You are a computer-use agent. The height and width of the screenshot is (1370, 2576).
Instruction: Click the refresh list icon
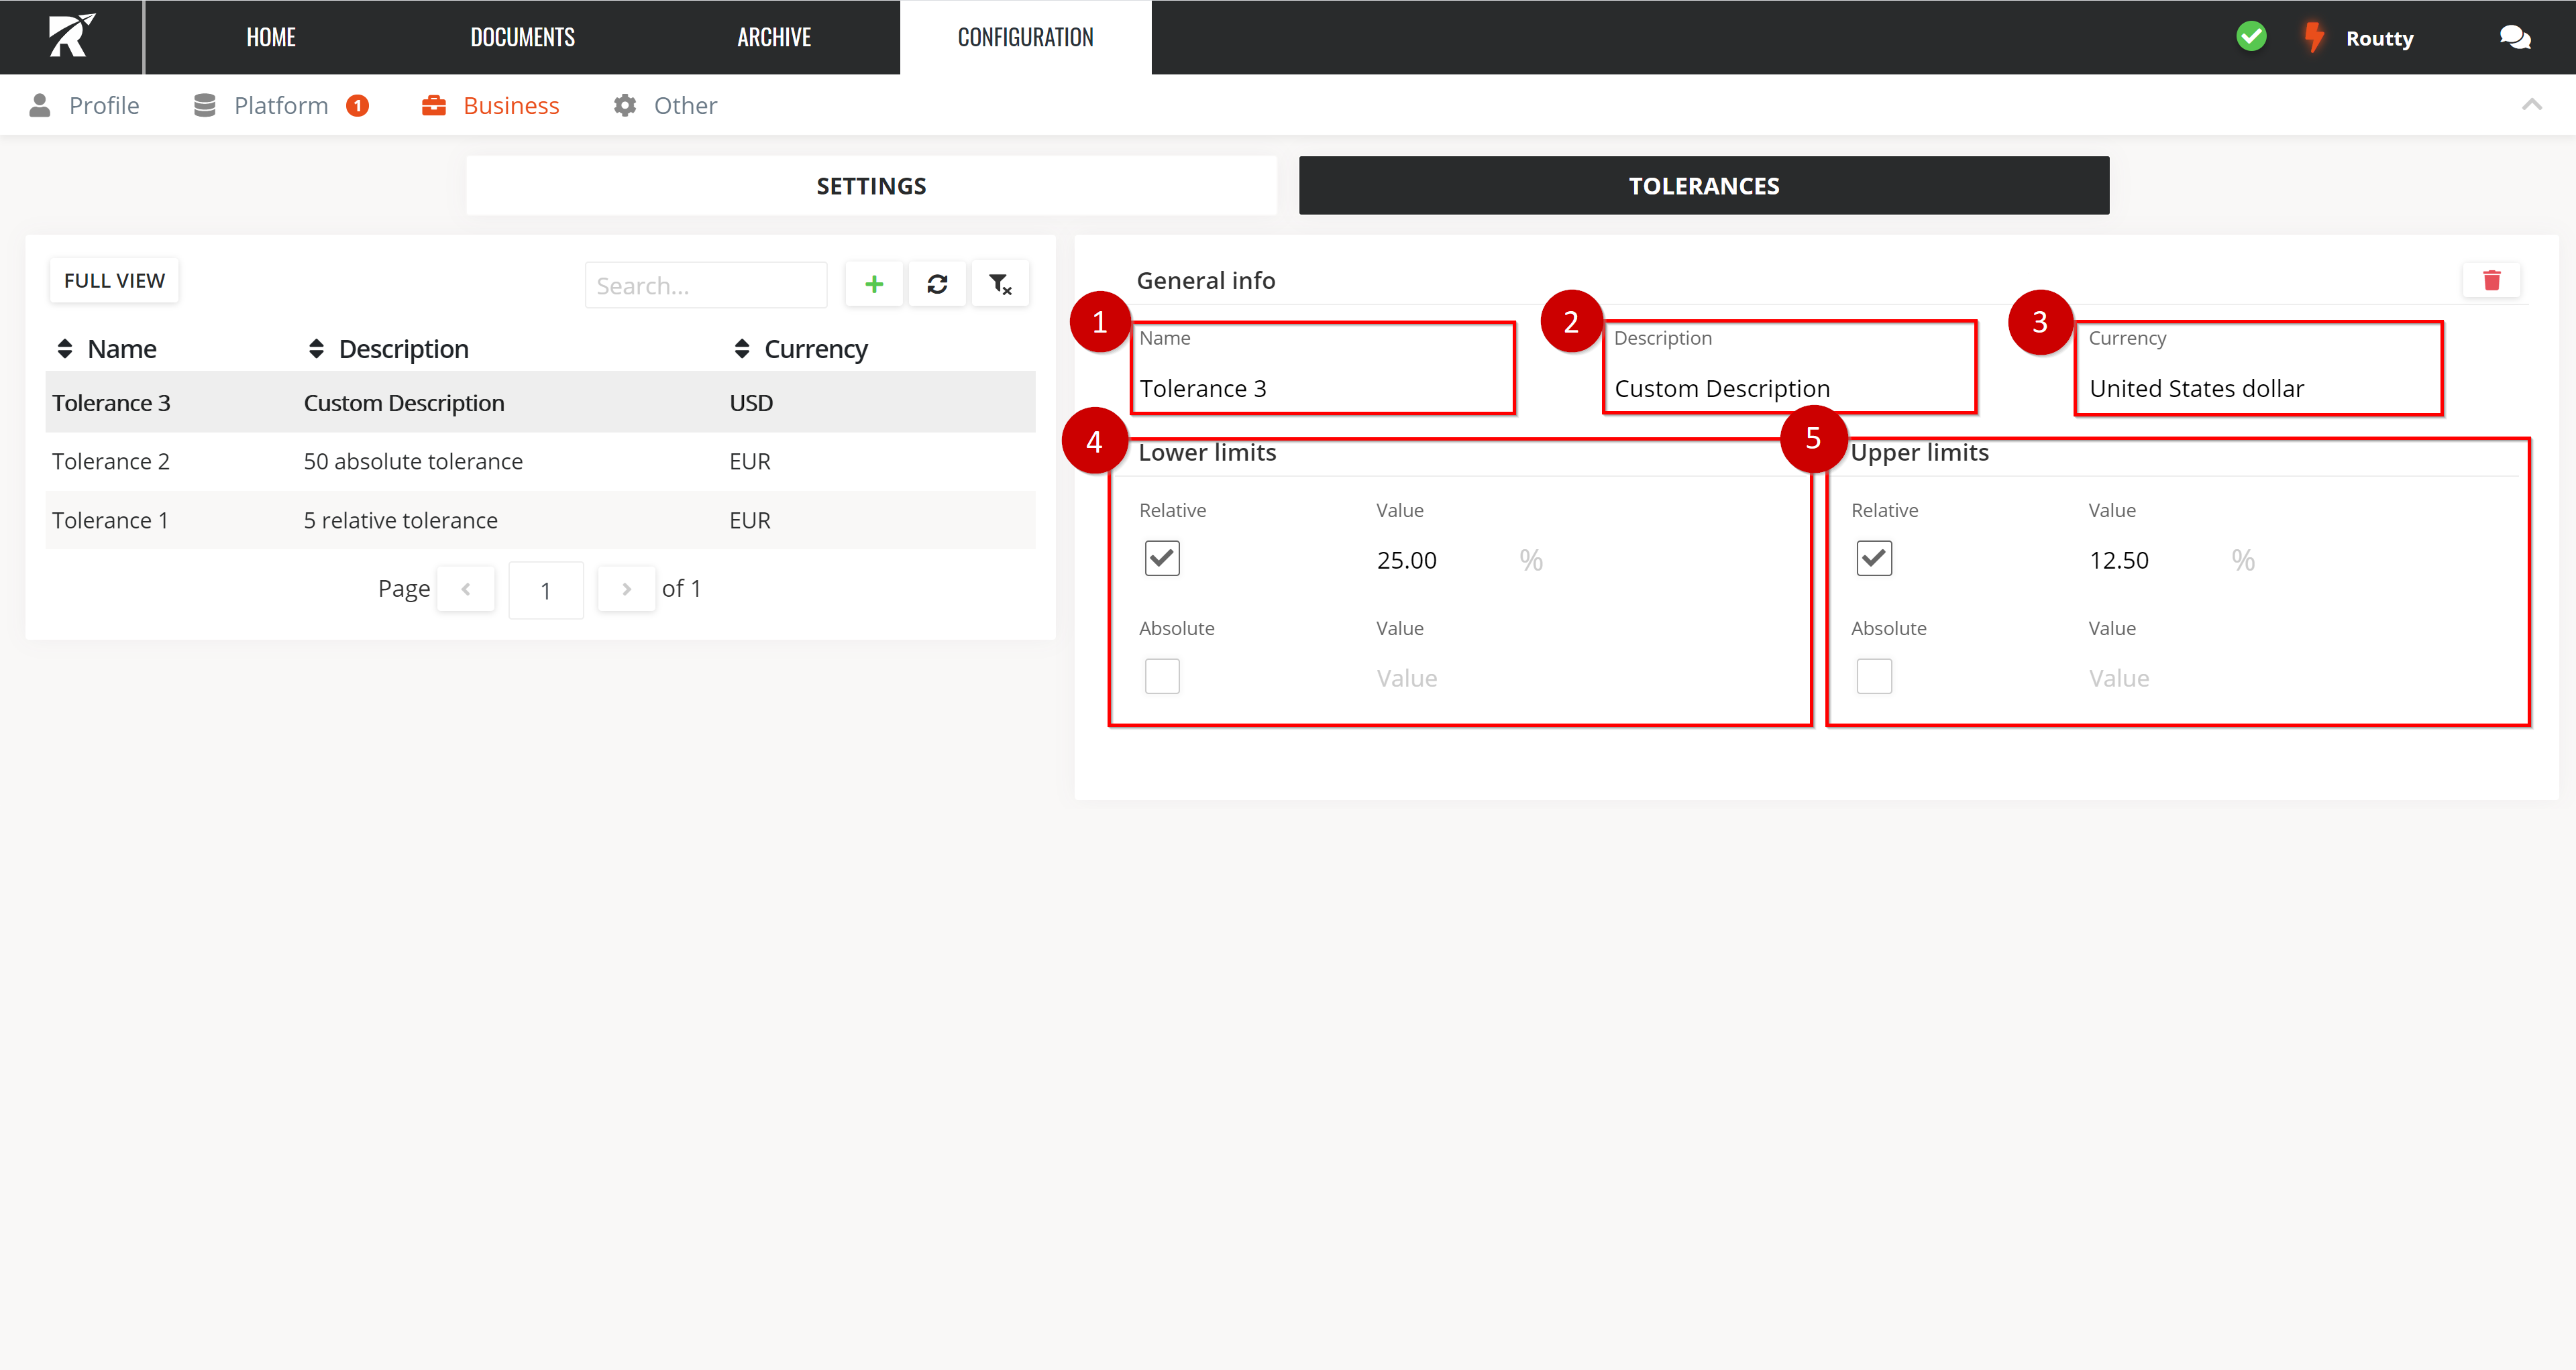[937, 285]
